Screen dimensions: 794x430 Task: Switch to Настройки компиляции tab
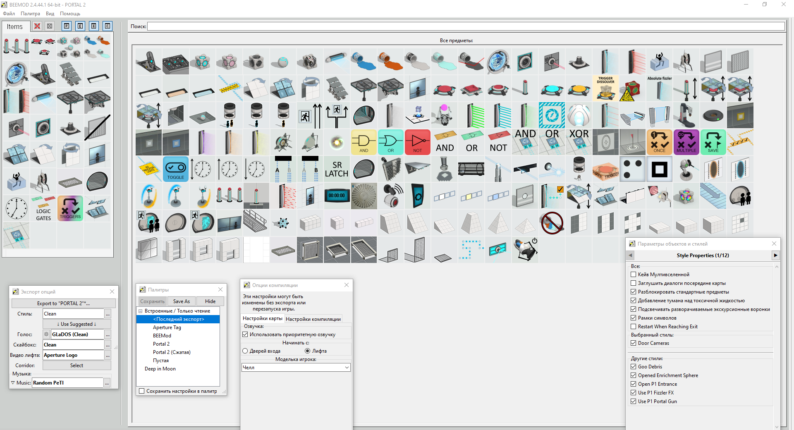pyautogui.click(x=313, y=319)
